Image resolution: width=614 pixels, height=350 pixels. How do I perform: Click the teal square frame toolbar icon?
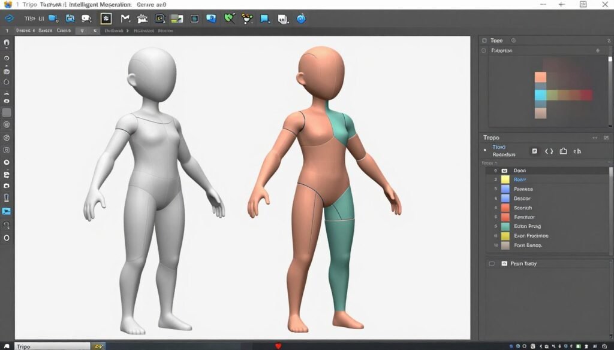(x=194, y=19)
